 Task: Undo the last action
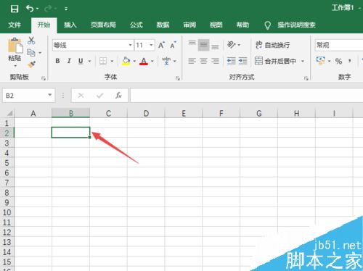click(x=30, y=9)
